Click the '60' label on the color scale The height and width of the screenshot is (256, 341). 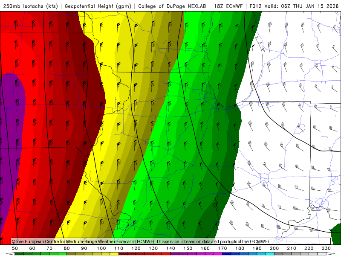coord(32,248)
